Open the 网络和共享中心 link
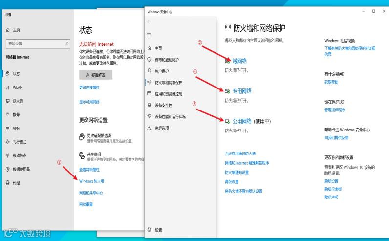This screenshot has height=241, width=389. pyautogui.click(x=91, y=193)
